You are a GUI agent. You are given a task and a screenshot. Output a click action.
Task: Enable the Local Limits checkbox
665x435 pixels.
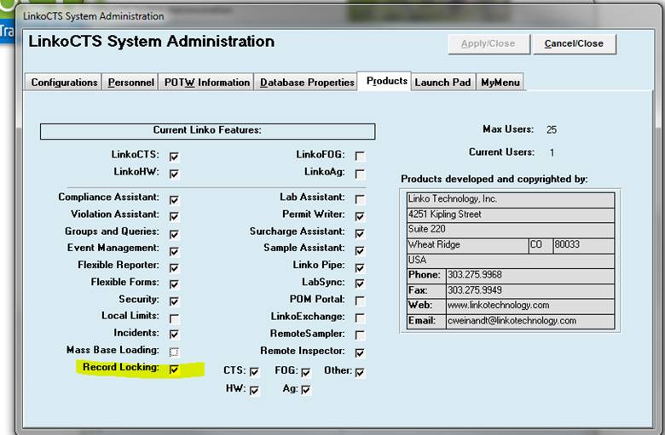[x=174, y=318]
